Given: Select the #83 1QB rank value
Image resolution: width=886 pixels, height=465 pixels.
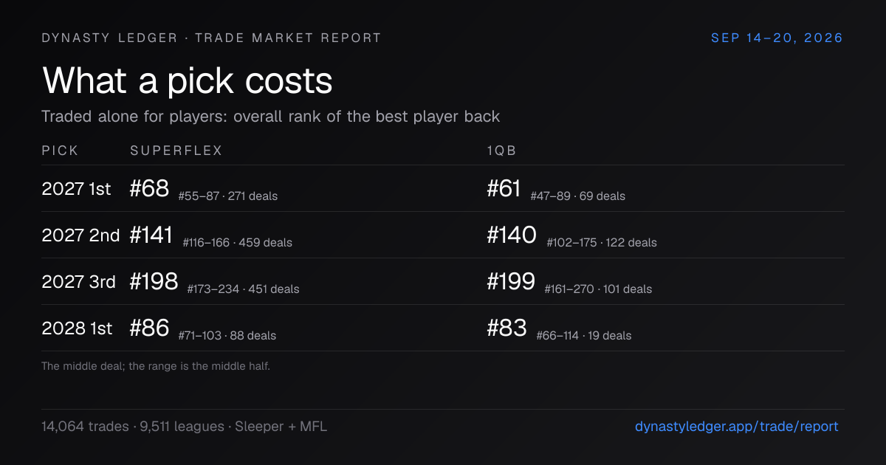Looking at the screenshot, I should click(x=506, y=328).
